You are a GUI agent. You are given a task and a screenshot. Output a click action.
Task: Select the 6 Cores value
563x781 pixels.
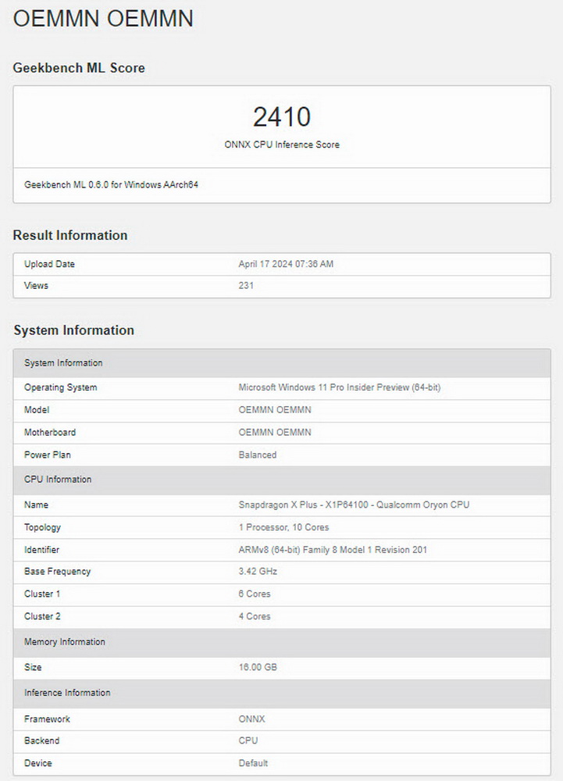255,594
